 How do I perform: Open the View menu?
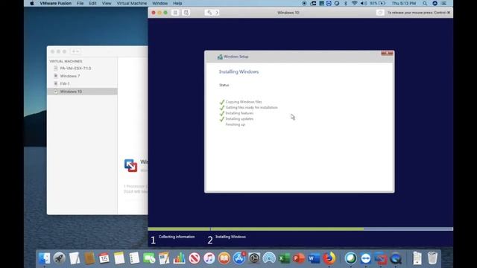pyautogui.click(x=107, y=3)
